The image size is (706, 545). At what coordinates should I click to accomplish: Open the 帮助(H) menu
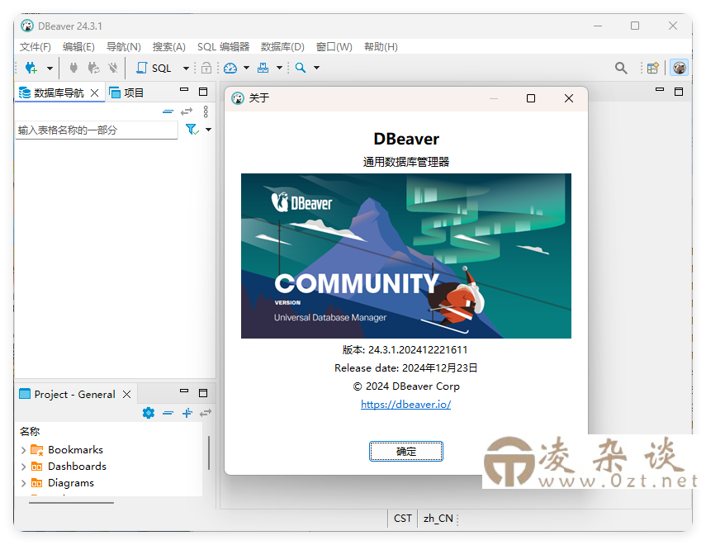point(381,47)
